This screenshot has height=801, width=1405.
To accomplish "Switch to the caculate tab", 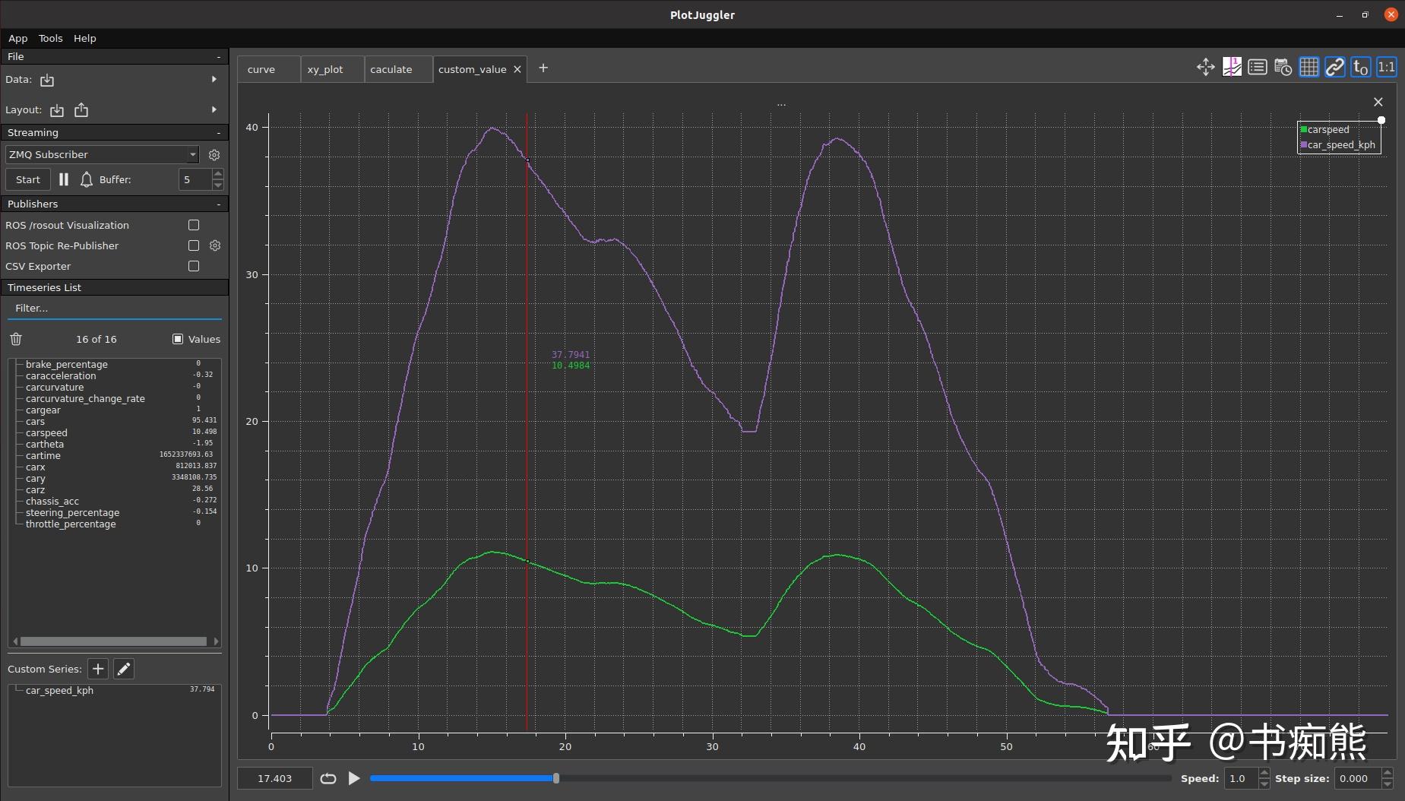I will (x=398, y=69).
